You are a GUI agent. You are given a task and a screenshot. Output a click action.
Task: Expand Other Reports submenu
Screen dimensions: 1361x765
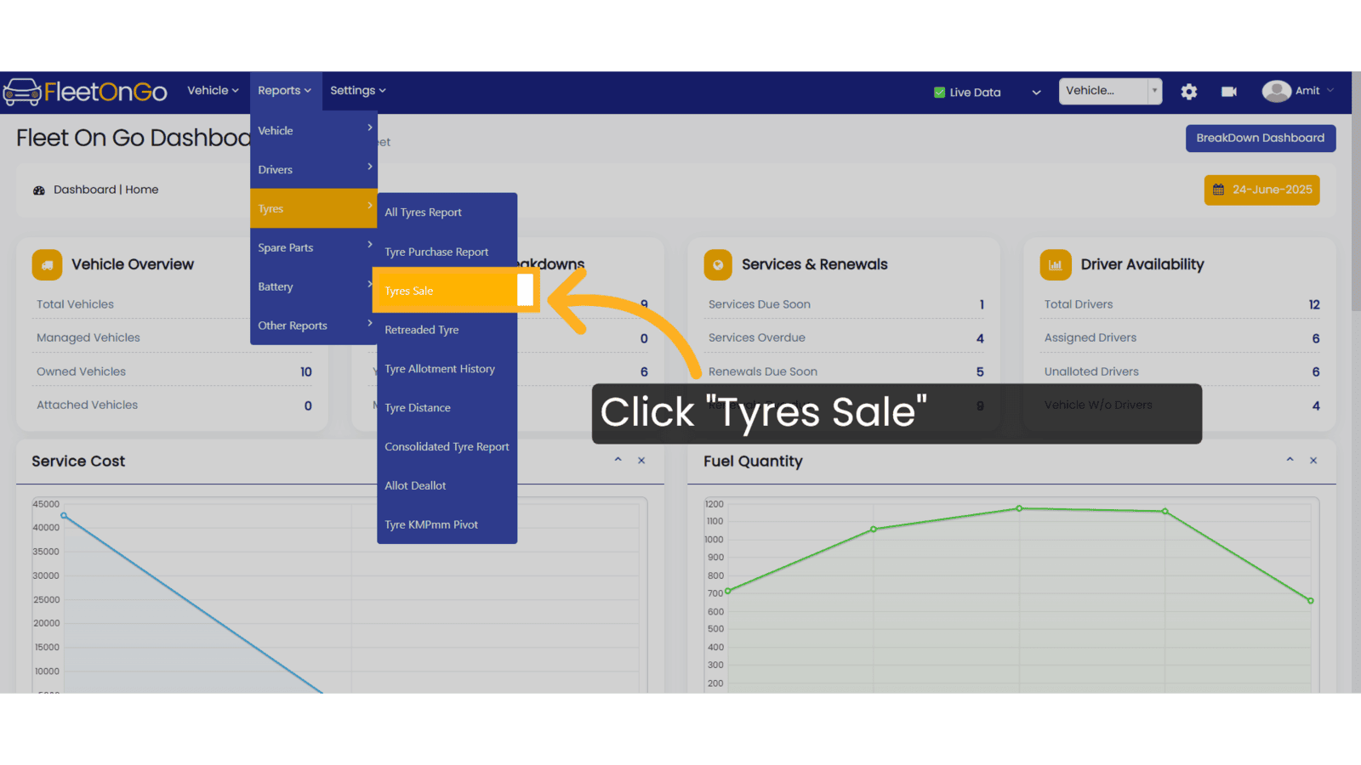tap(313, 326)
